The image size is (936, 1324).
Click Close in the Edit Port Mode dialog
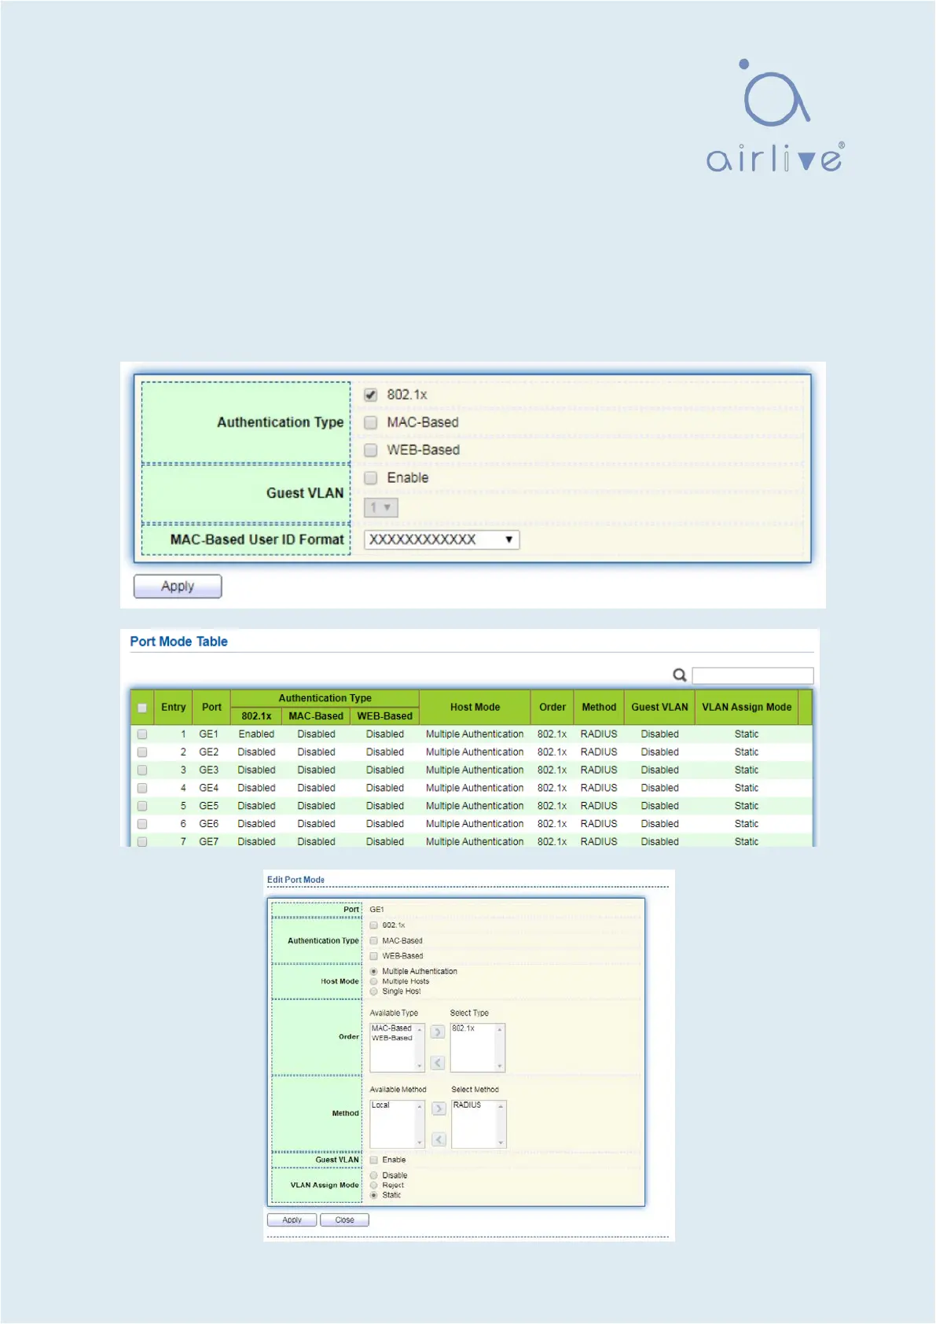click(x=344, y=1220)
